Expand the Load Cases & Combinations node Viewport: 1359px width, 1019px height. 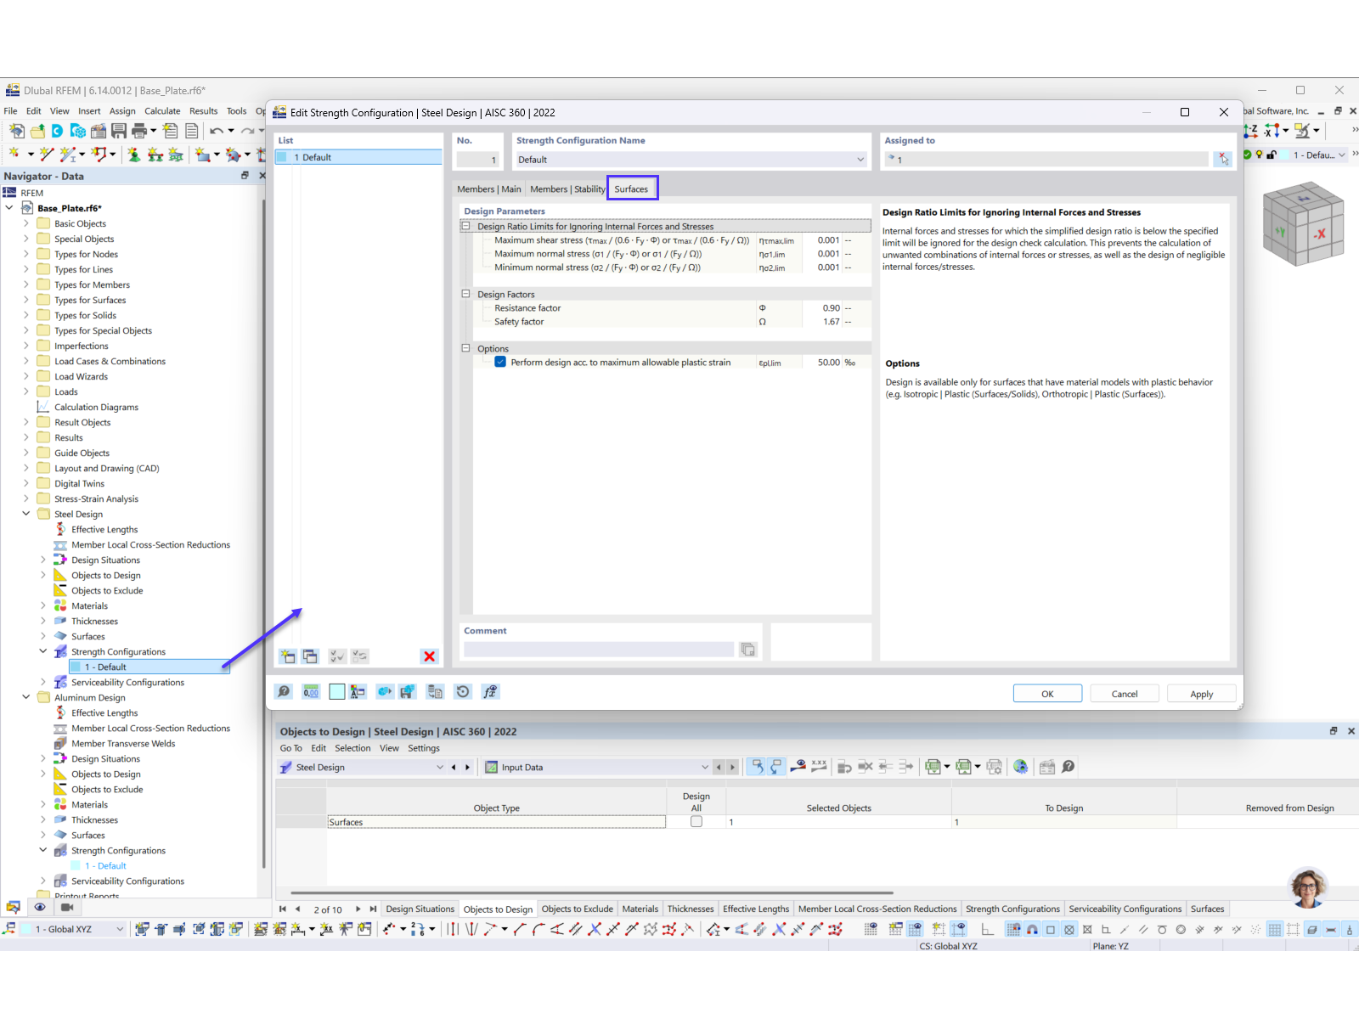point(26,361)
